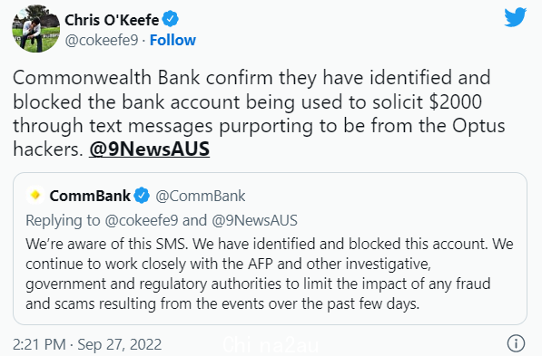Click Chris O'Keefe's blue verified badge
The height and width of the screenshot is (356, 542).
point(171,19)
